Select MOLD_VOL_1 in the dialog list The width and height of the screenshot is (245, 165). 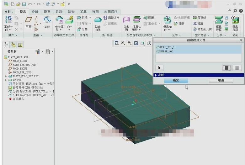(199, 47)
